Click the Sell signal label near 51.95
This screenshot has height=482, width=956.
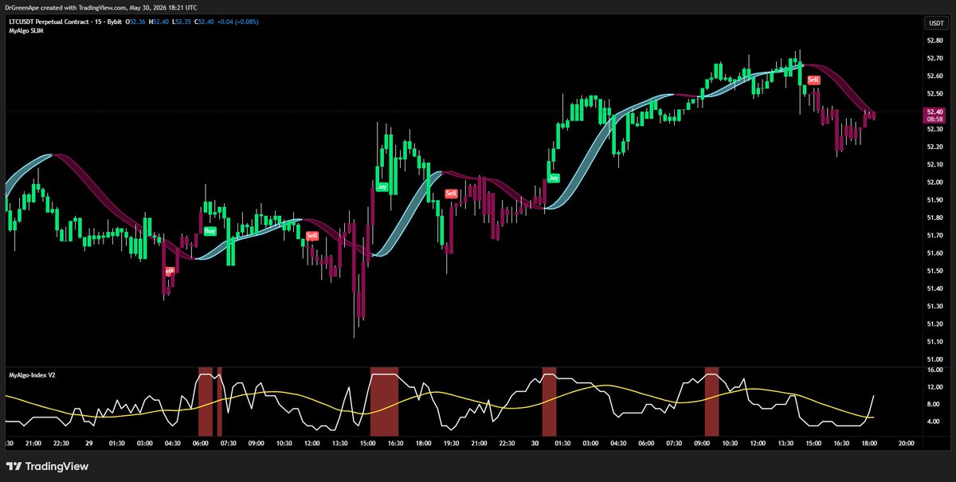point(451,194)
